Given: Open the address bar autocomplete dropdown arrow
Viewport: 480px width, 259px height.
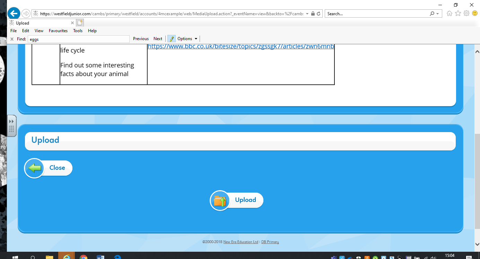Looking at the screenshot, I should click(307, 14).
